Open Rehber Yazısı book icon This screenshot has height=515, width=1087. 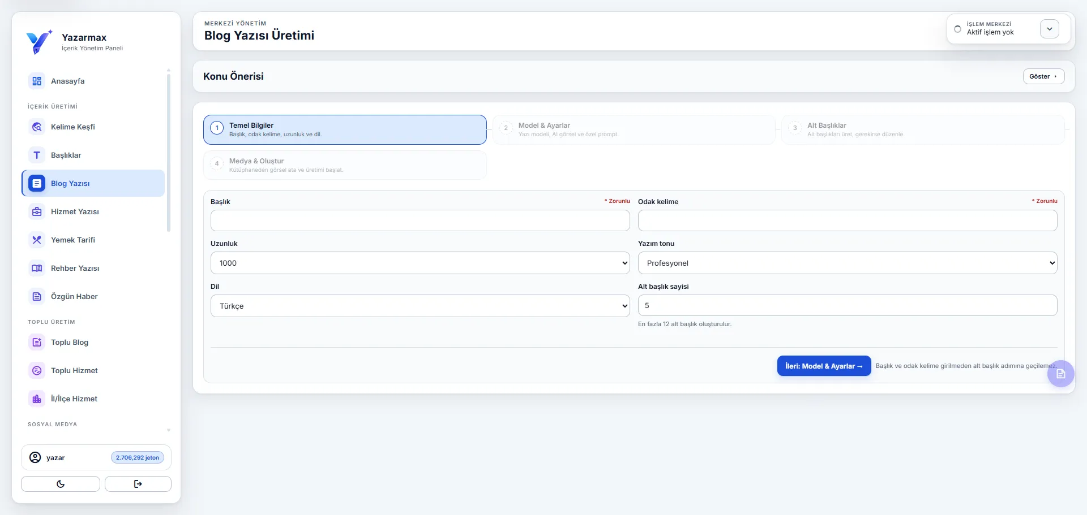pyautogui.click(x=37, y=268)
